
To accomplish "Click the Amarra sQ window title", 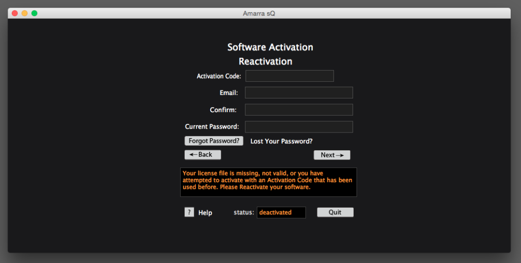I will [x=259, y=14].
